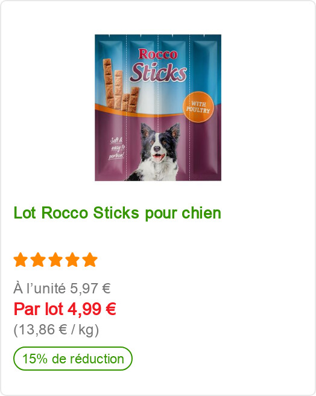Click the Rocco logo on the package

click(158, 54)
